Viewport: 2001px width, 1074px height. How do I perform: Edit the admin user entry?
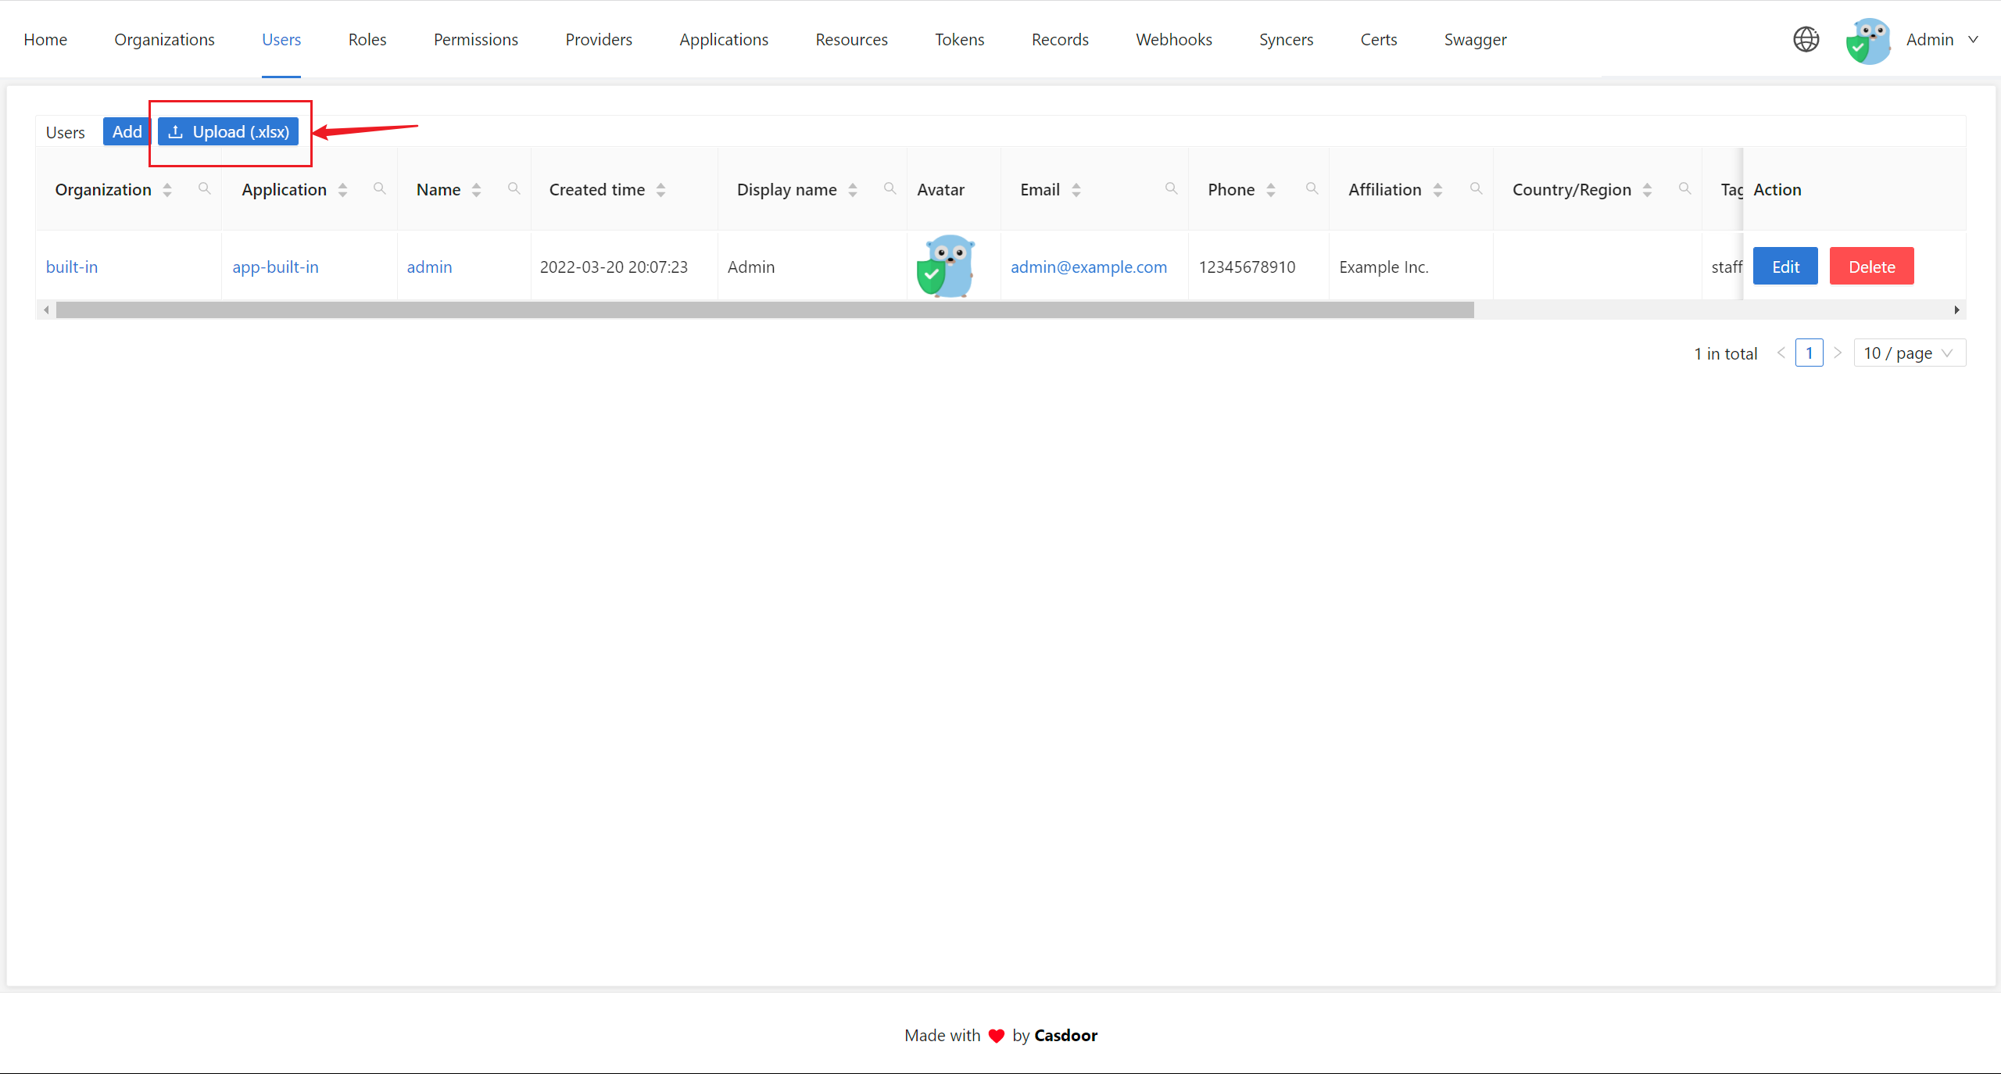pos(1785,266)
